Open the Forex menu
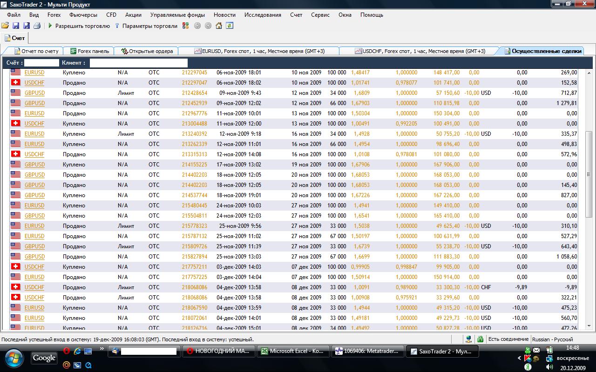596x372 pixels. click(54, 15)
